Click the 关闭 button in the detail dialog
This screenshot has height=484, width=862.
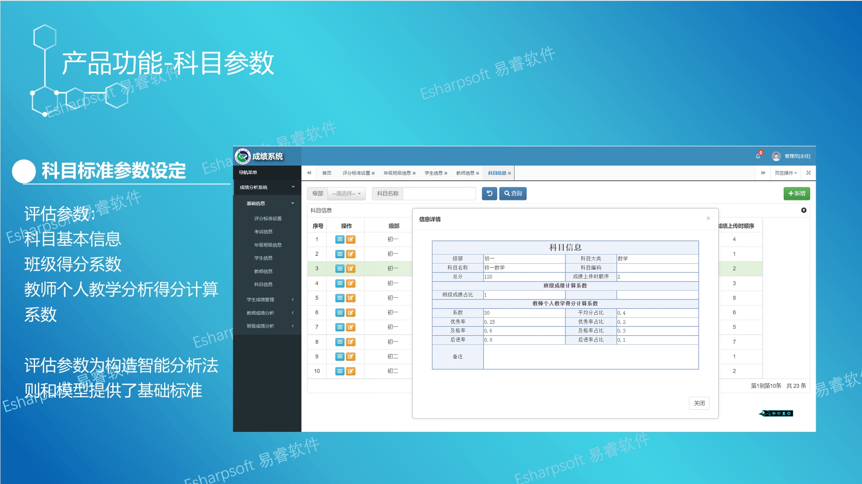click(699, 403)
